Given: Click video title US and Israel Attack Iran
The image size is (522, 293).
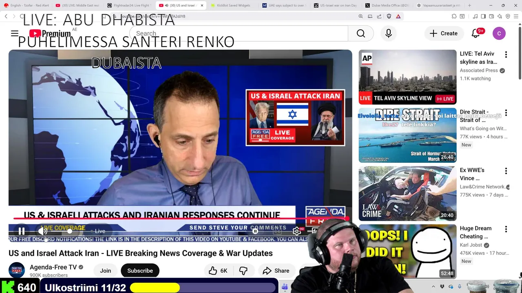Looking at the screenshot, I should click(x=141, y=253).
